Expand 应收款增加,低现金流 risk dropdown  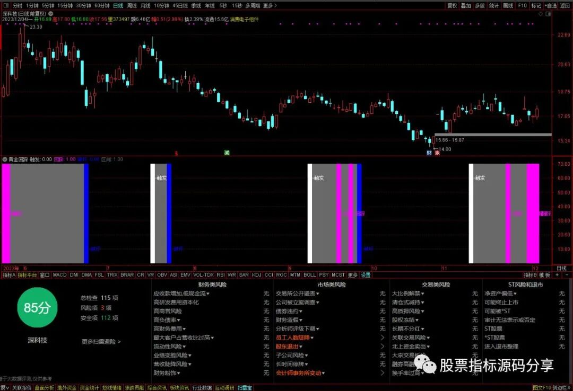pyautogui.click(x=181, y=294)
